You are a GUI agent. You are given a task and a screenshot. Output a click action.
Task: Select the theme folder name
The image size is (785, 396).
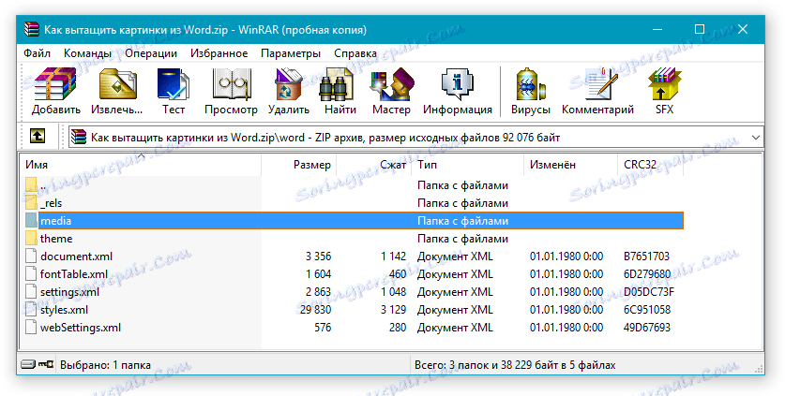[56, 239]
